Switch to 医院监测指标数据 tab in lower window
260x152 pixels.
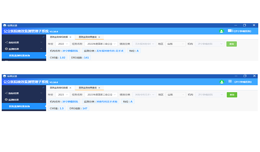tap(59, 88)
